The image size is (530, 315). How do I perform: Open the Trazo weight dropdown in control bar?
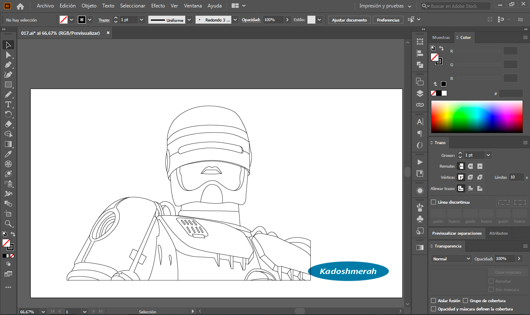click(x=142, y=20)
